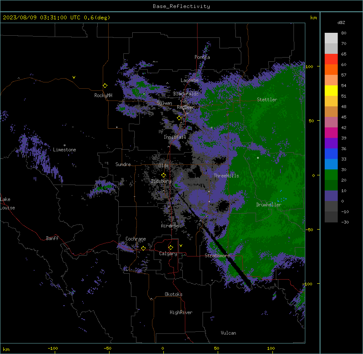
Task: Click the asterisk marker above Limestone
Action: (64, 145)
